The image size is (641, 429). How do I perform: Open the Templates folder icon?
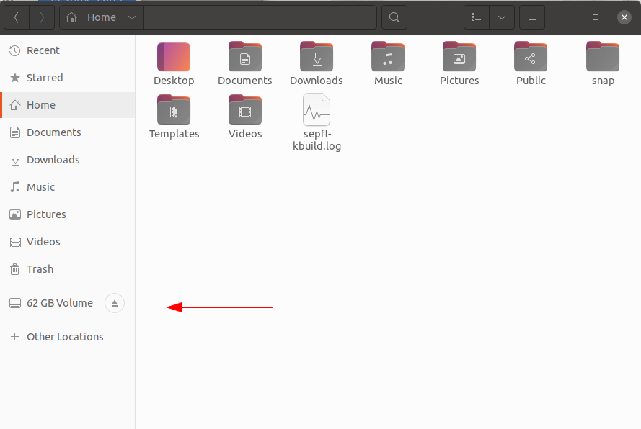pos(174,110)
